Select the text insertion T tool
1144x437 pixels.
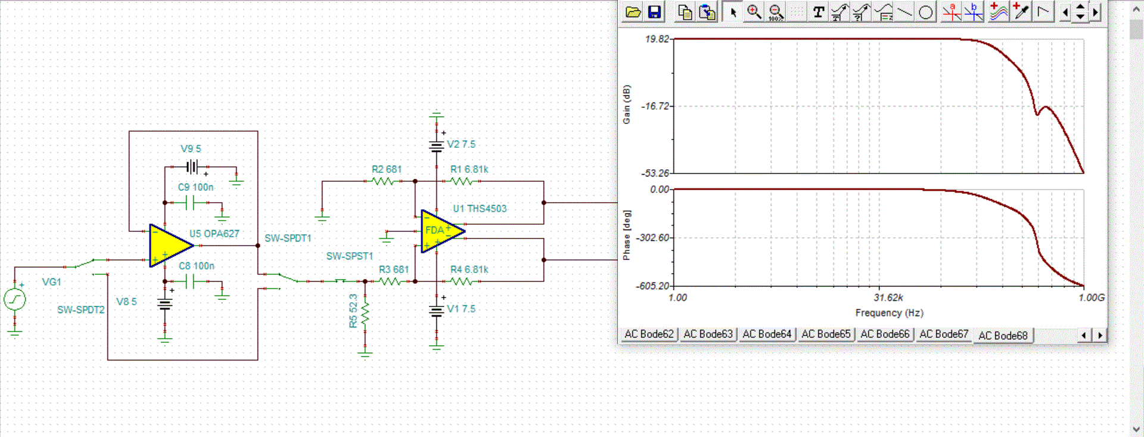[818, 12]
